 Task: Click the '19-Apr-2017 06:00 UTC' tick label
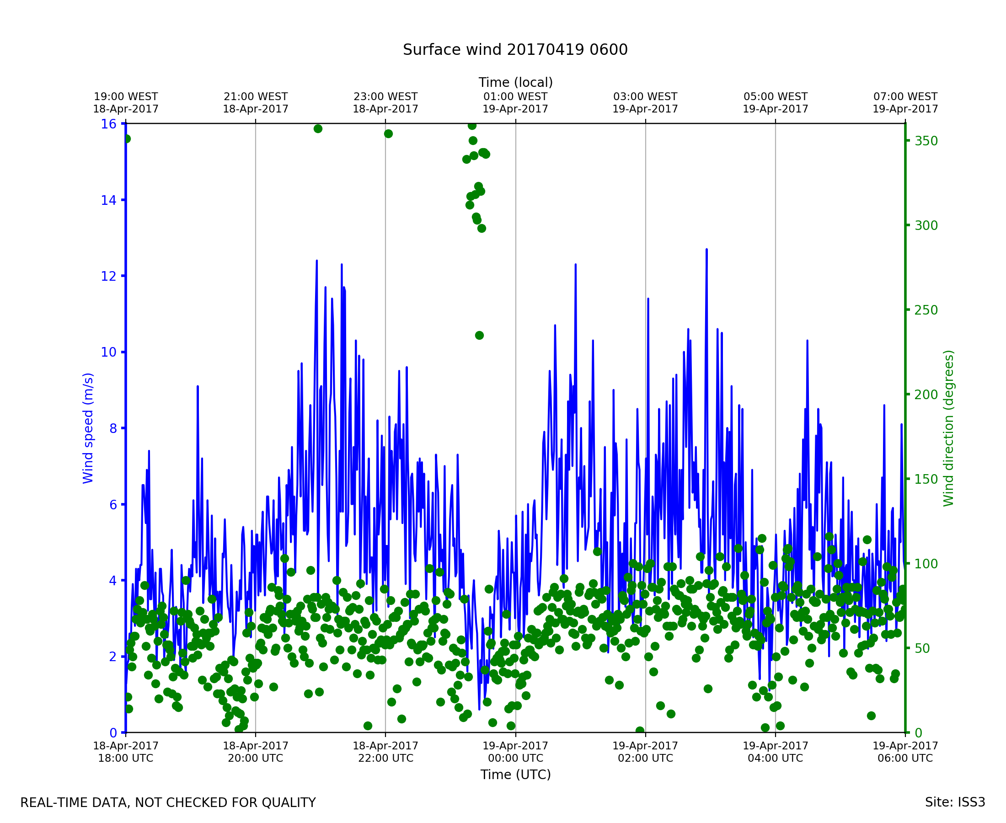click(x=905, y=752)
